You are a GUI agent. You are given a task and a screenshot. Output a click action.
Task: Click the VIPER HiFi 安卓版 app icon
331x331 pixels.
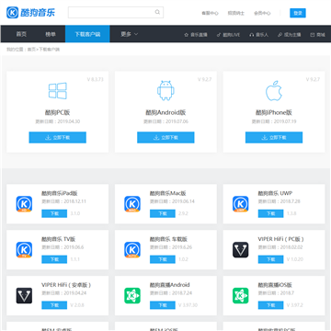pos(24,295)
